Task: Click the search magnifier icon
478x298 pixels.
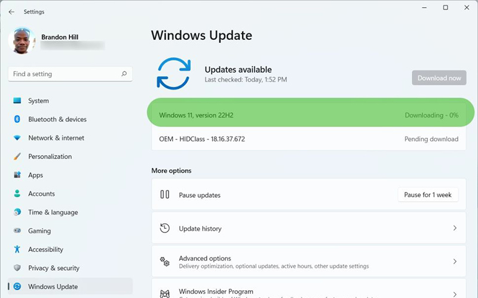Action: point(124,73)
